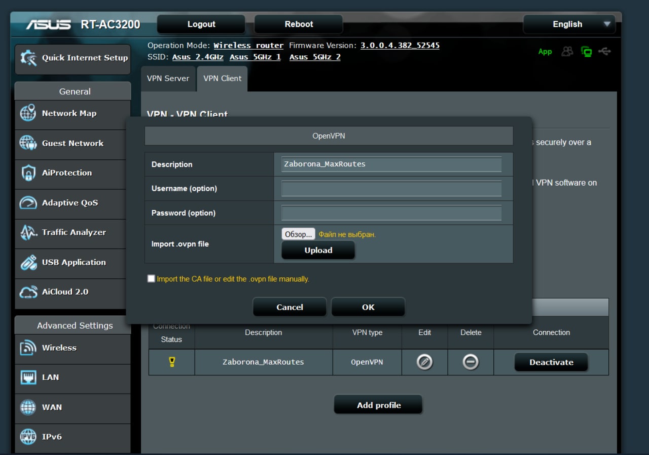The width and height of the screenshot is (649, 455).
Task: Click the Traffic Analyzer waveform icon
Action: pos(28,232)
